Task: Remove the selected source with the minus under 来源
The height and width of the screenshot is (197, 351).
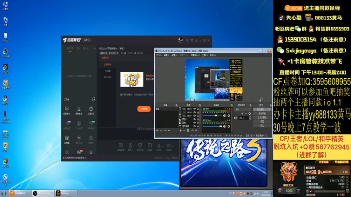Action: (184, 130)
